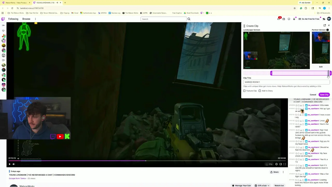This screenshot has width=332, height=187.
Task: Go to the Browse page
Action: click(26, 19)
